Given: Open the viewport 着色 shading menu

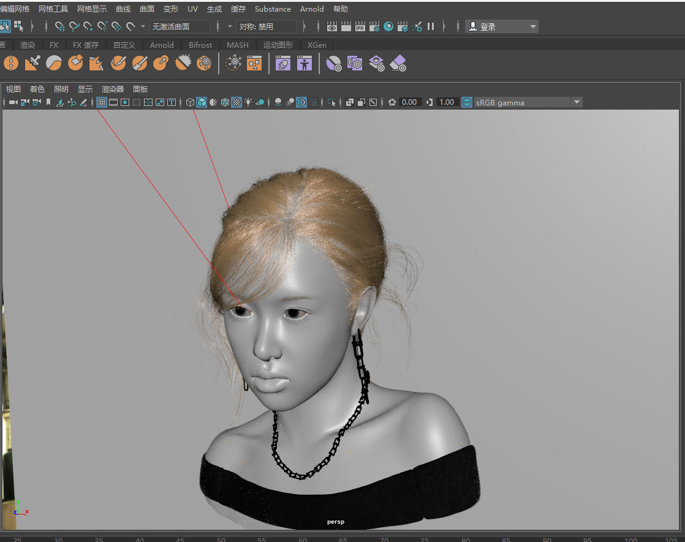Looking at the screenshot, I should point(37,89).
